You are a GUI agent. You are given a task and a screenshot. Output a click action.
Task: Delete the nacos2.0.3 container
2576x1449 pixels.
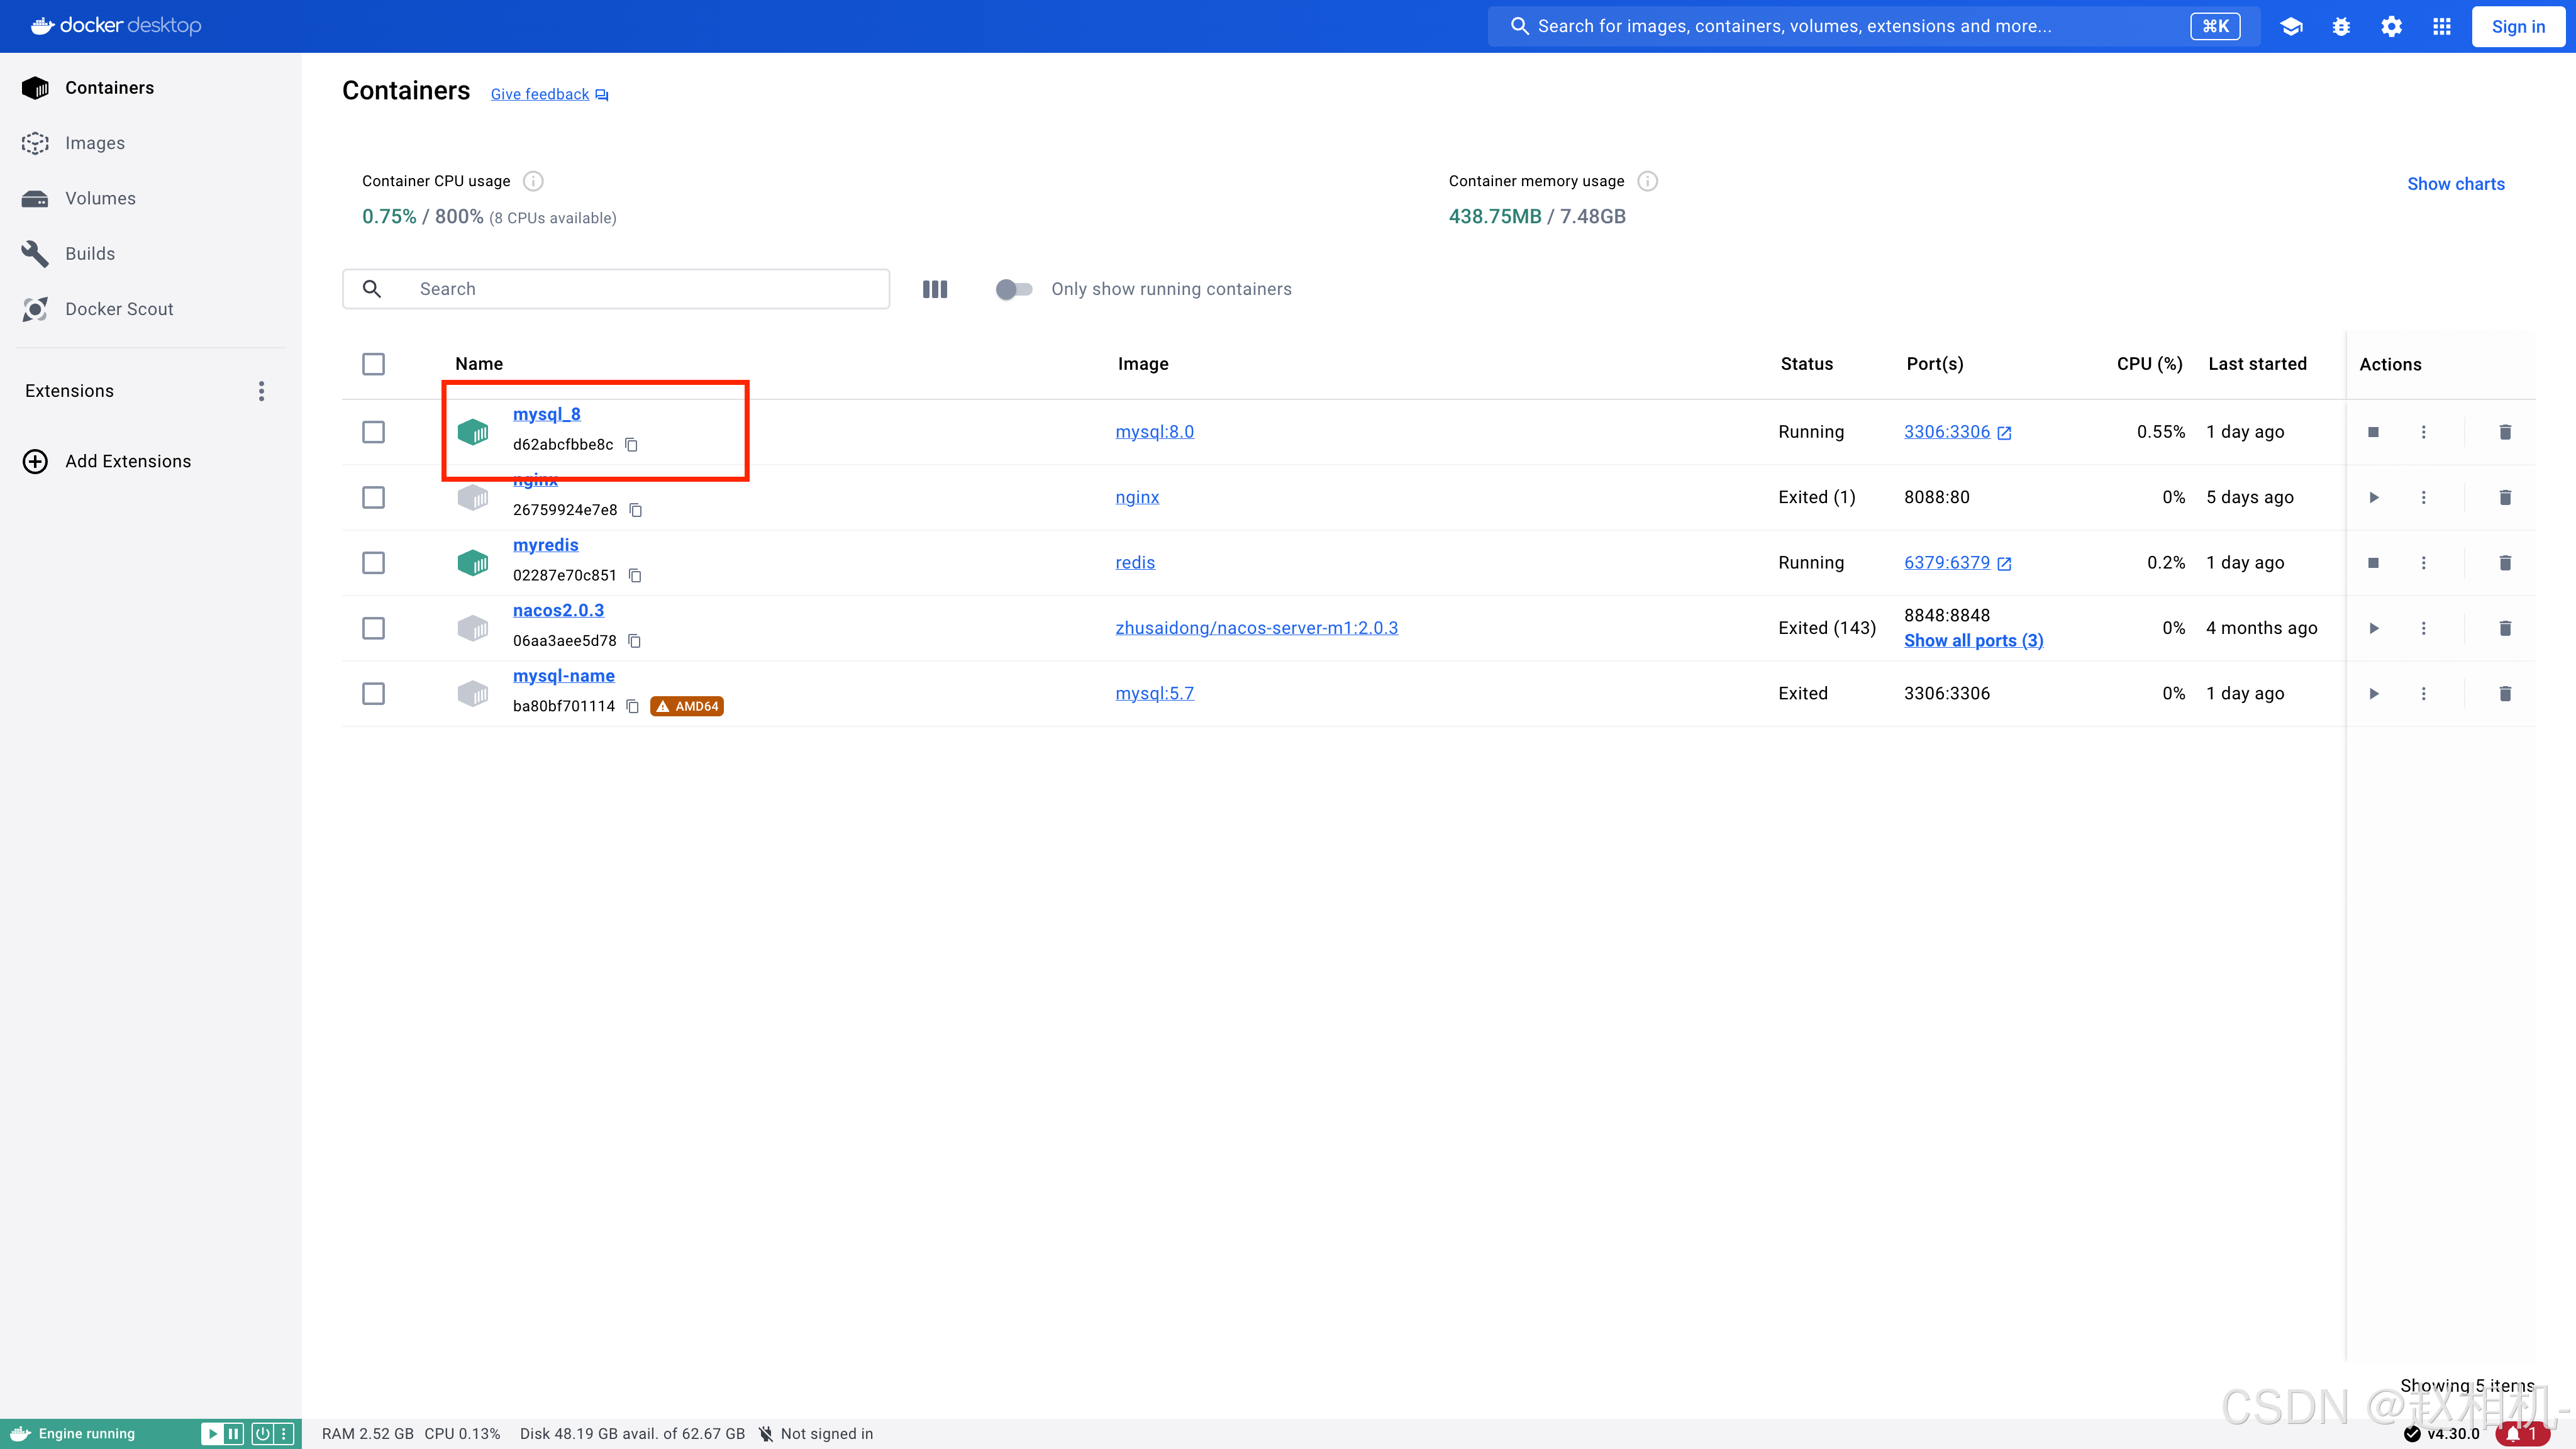click(x=2505, y=628)
